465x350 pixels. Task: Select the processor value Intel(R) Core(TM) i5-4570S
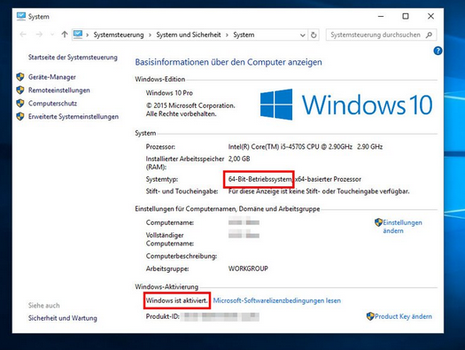[267, 146]
